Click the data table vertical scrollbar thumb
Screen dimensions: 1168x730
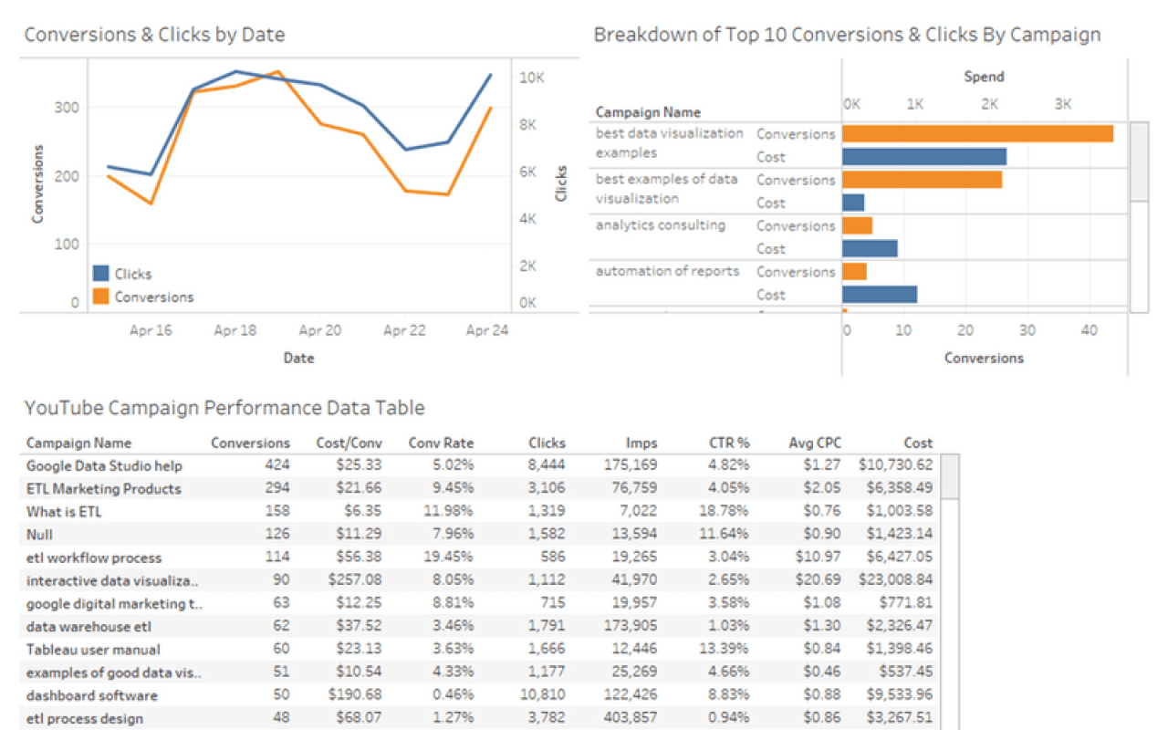click(950, 475)
